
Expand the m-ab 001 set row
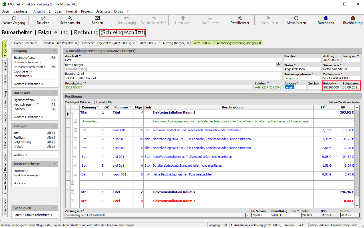point(75,130)
